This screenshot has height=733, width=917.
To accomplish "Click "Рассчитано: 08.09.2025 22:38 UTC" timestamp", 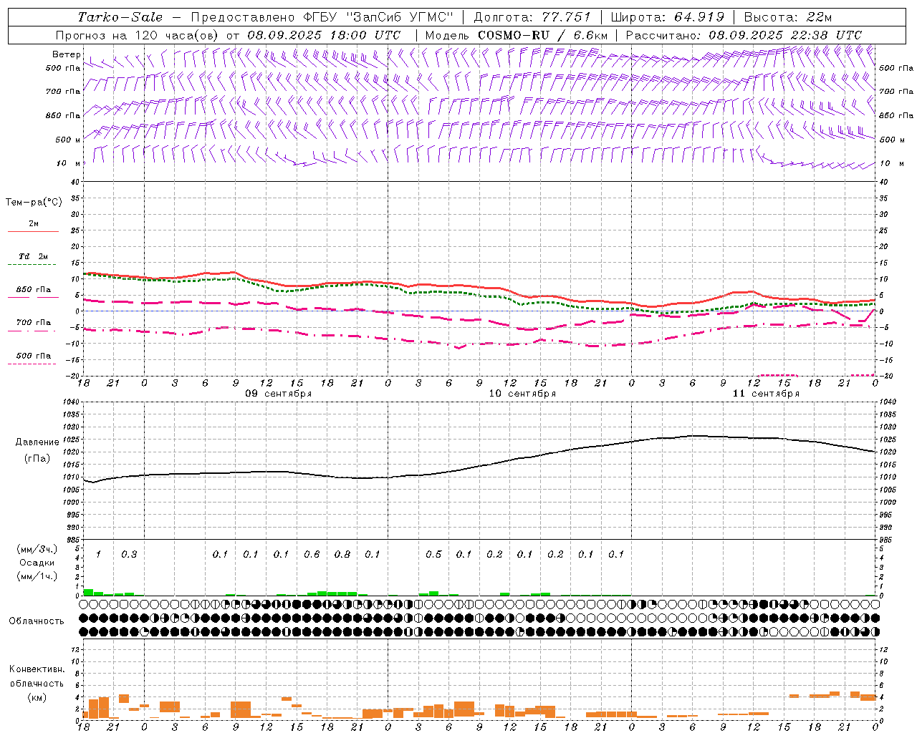I will click(x=744, y=34).
